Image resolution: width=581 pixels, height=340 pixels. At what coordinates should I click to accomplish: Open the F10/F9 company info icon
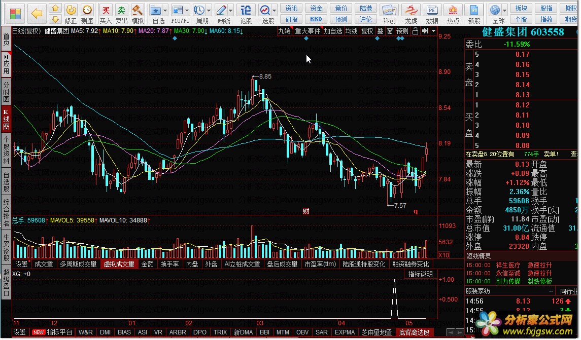(178, 14)
